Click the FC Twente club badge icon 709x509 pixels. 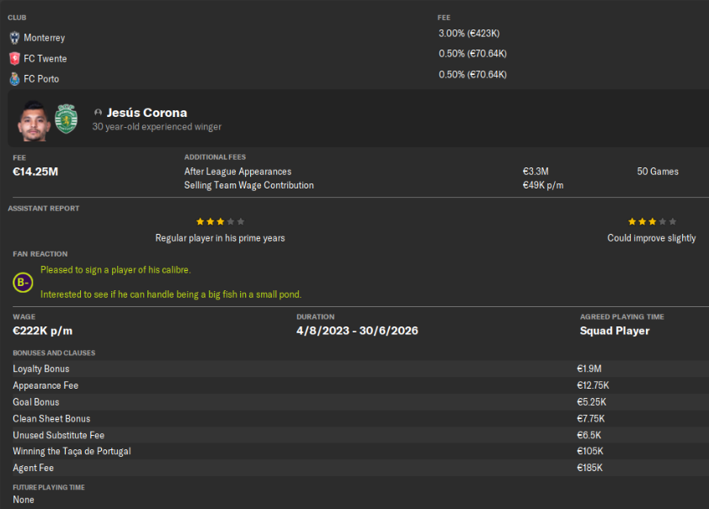[x=14, y=59]
